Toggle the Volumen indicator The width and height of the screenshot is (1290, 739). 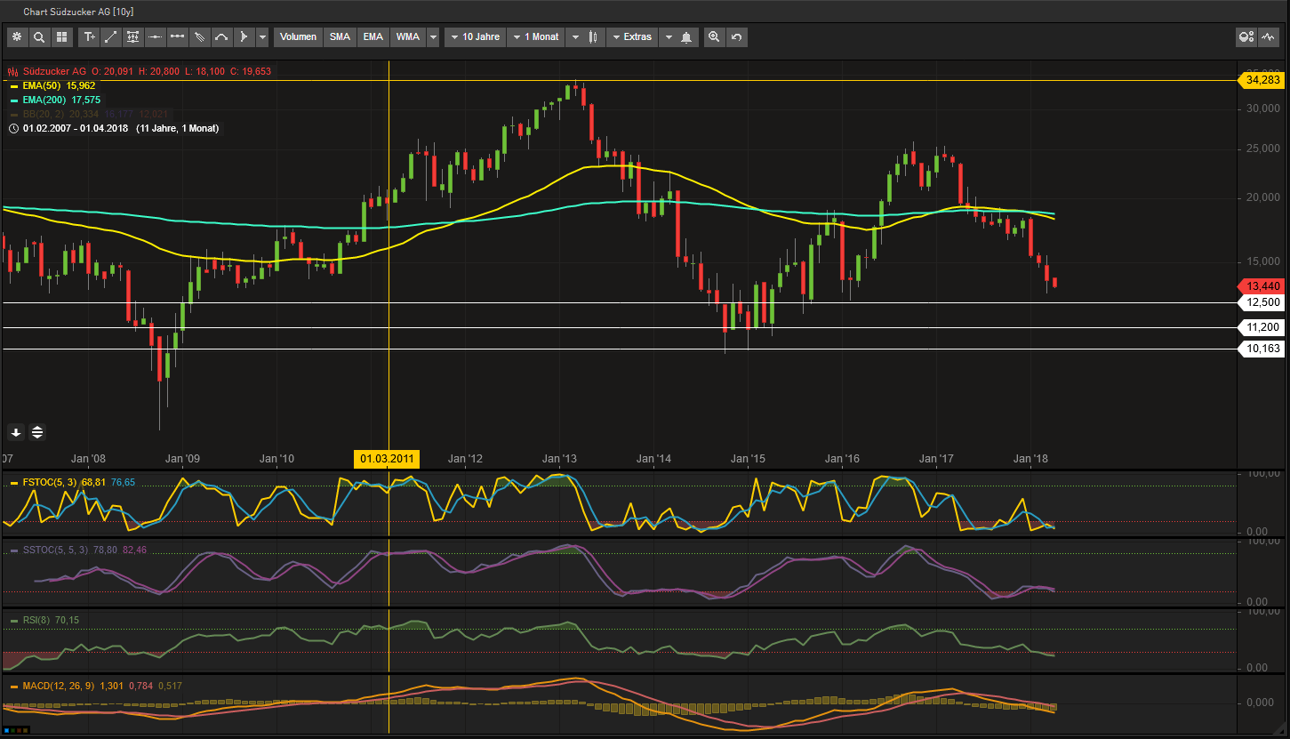pos(298,37)
